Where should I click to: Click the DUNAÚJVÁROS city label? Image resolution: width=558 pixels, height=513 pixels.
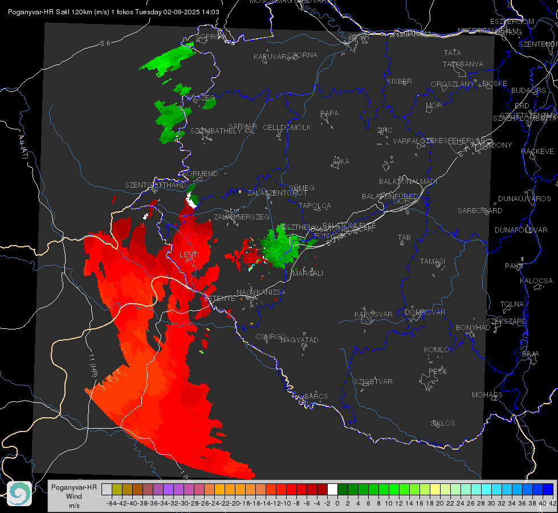524,199
